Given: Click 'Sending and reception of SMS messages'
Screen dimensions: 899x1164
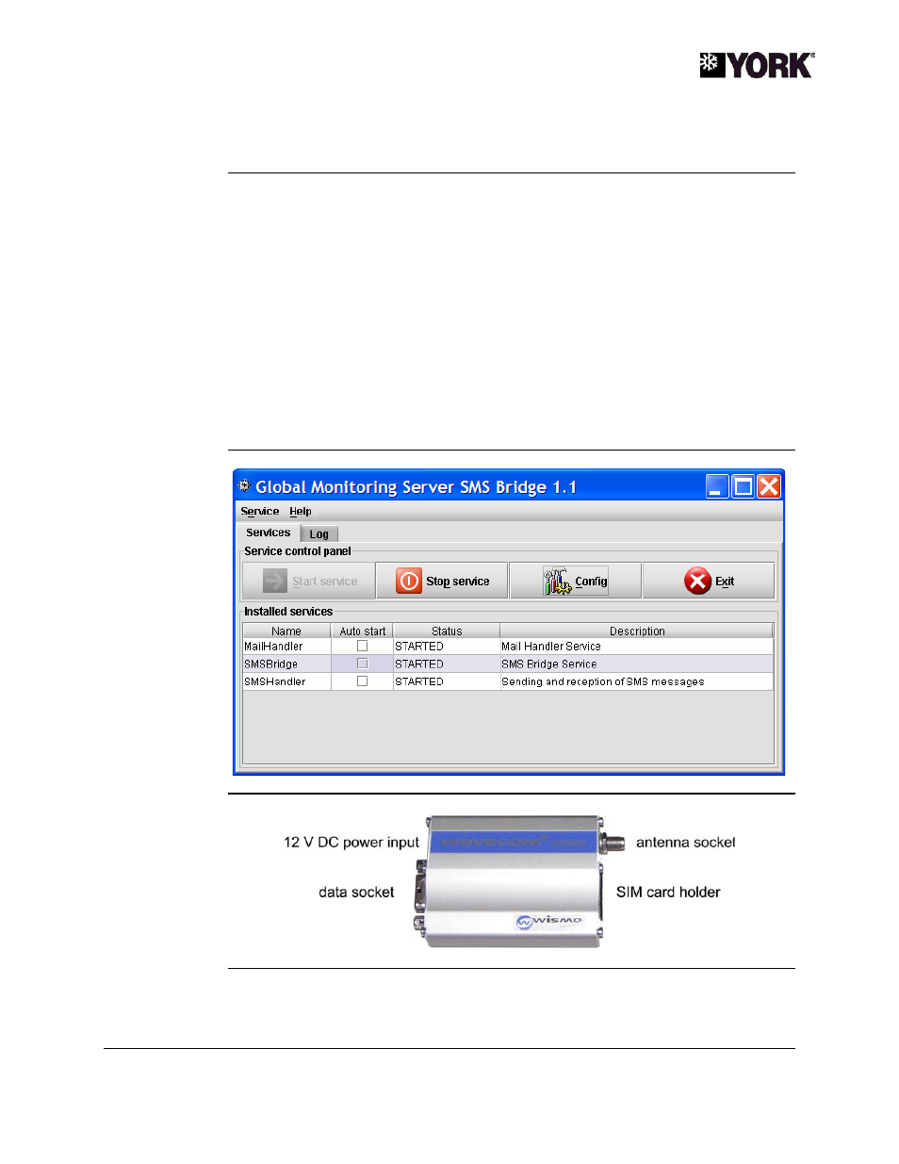Looking at the screenshot, I should click(x=603, y=681).
